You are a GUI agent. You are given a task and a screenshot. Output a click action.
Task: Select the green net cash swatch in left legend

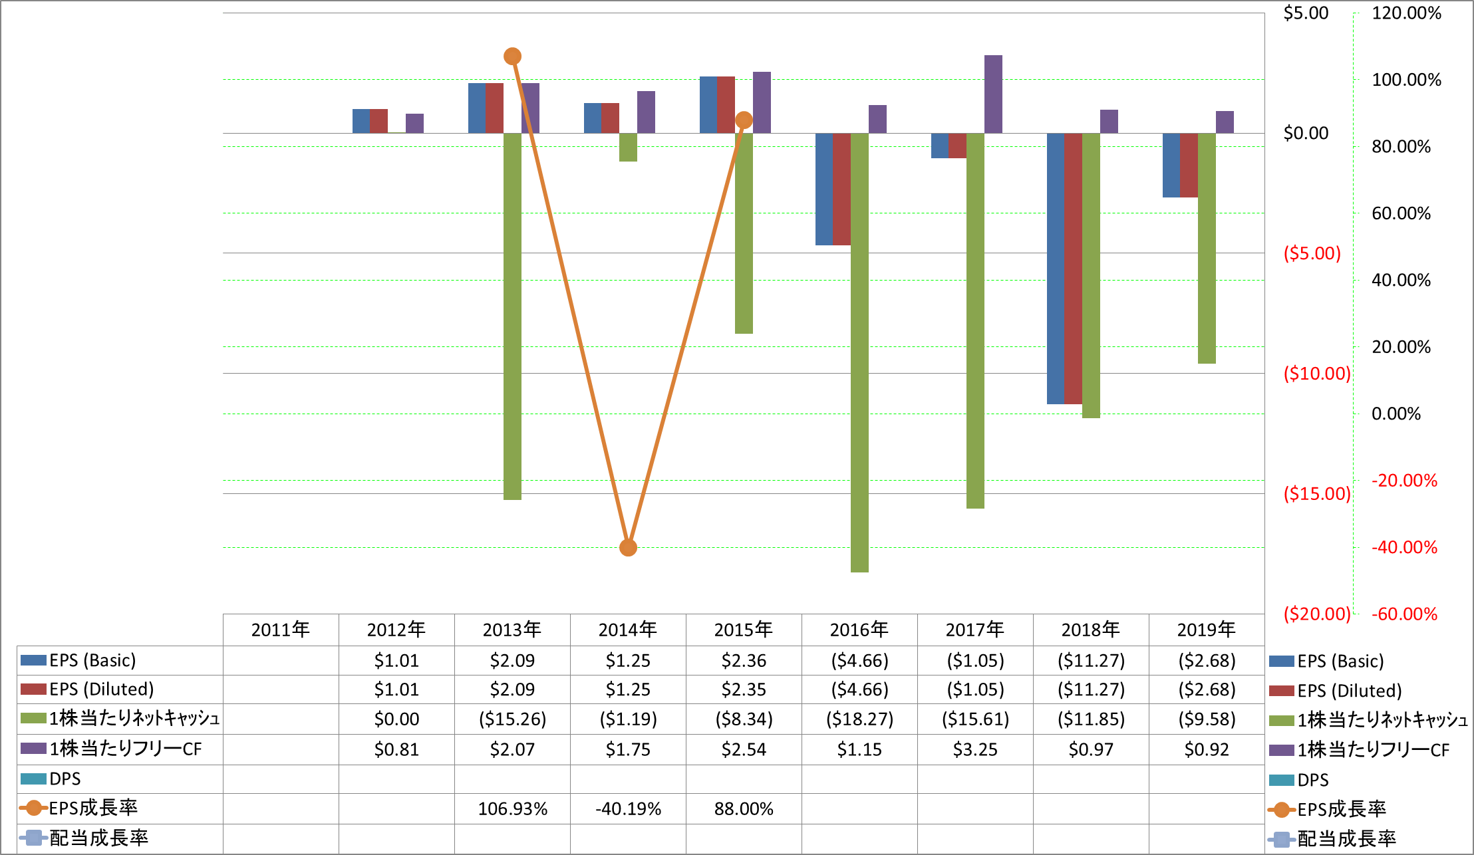(x=33, y=718)
